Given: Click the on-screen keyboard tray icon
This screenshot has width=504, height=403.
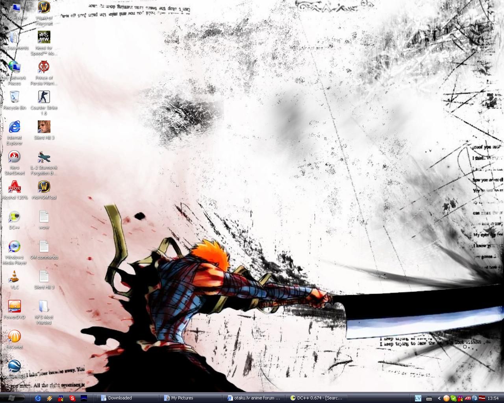Looking at the screenshot, I should pos(429,398).
